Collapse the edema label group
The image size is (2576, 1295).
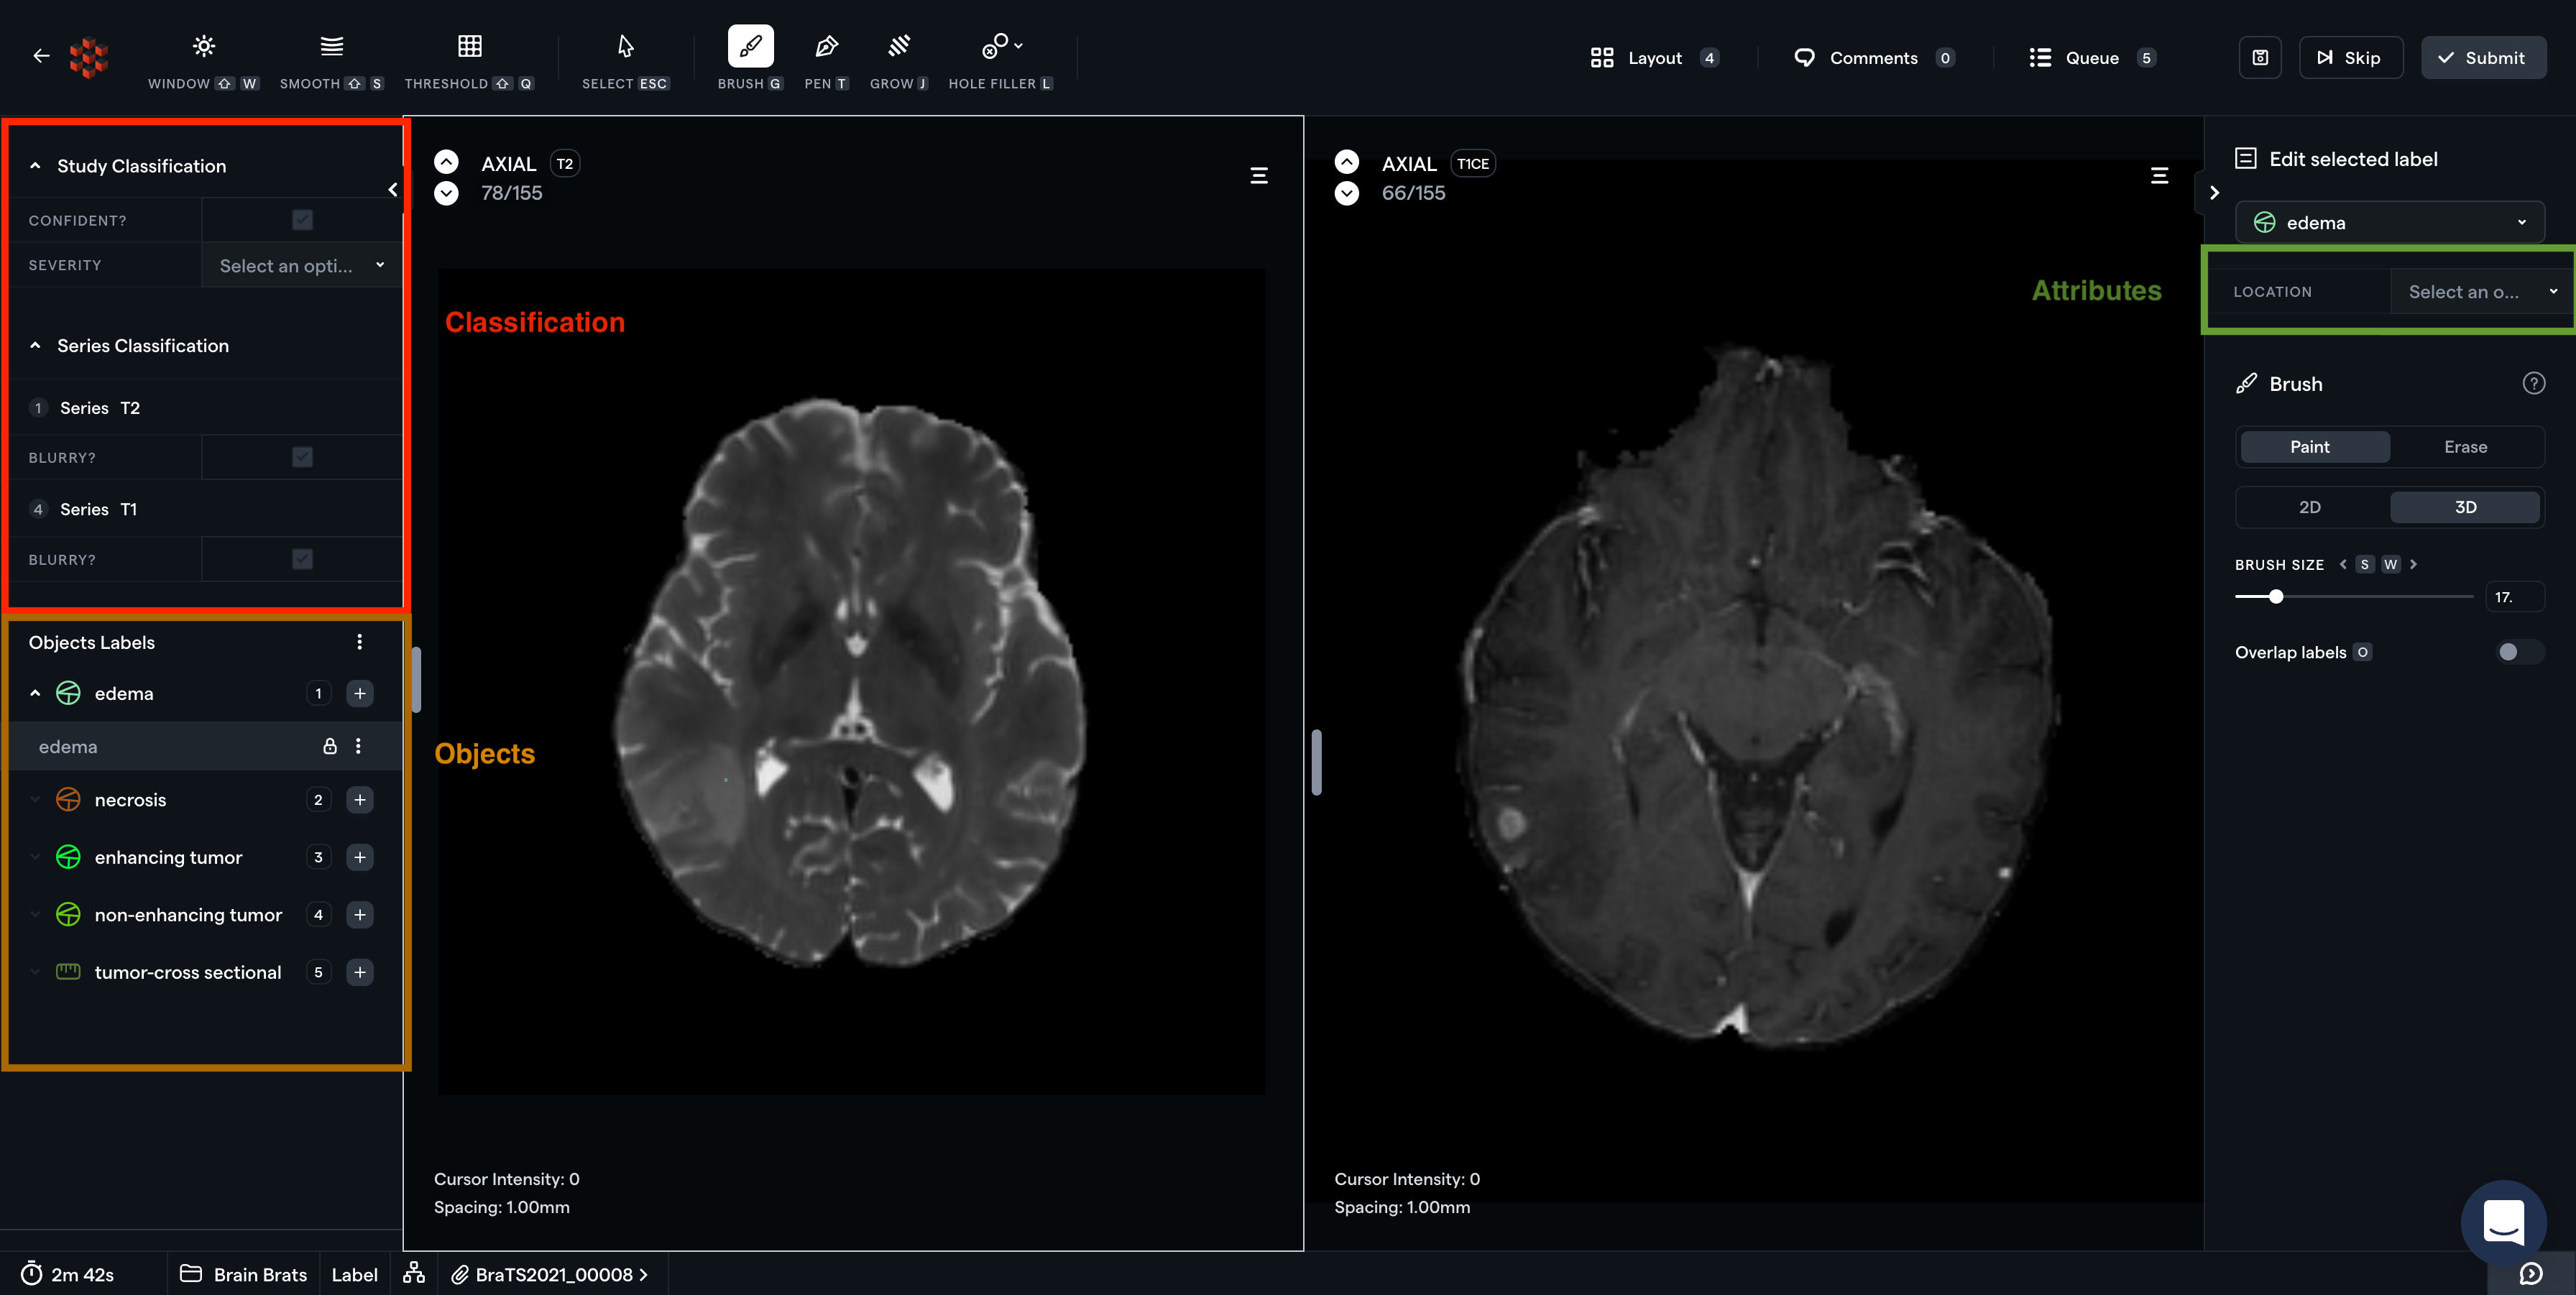point(36,693)
